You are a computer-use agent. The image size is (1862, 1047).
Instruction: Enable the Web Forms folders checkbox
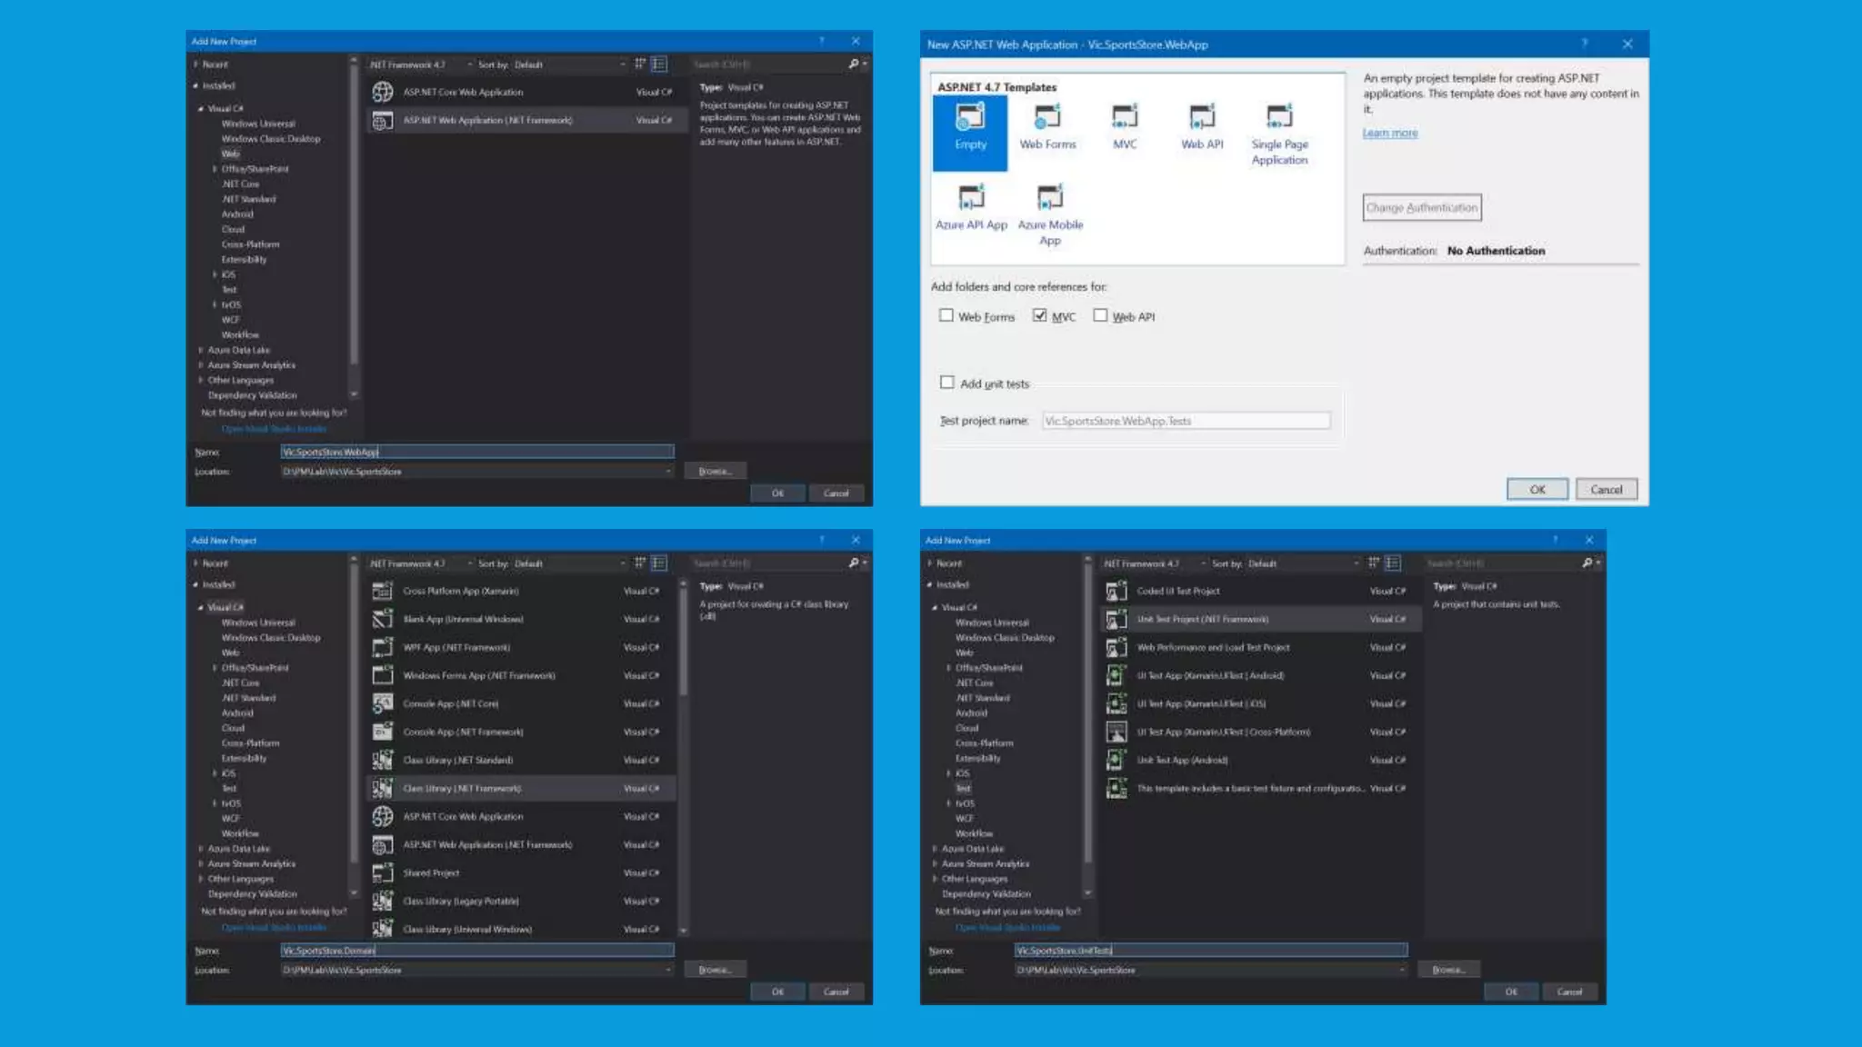click(946, 315)
